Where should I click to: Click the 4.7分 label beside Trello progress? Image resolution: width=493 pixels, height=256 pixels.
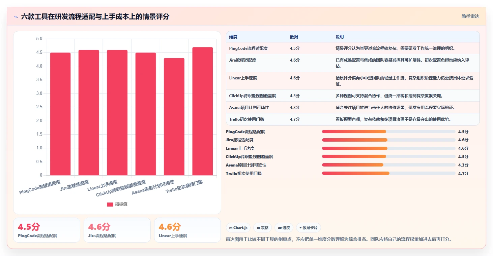463,174
